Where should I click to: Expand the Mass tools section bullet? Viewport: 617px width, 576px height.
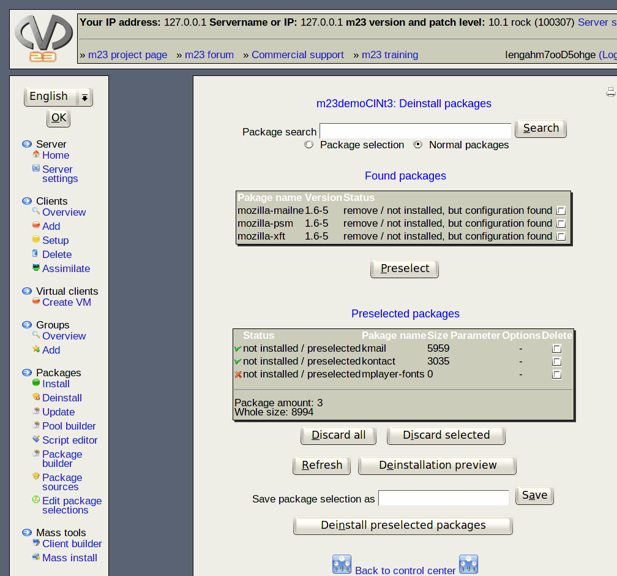coord(27,532)
